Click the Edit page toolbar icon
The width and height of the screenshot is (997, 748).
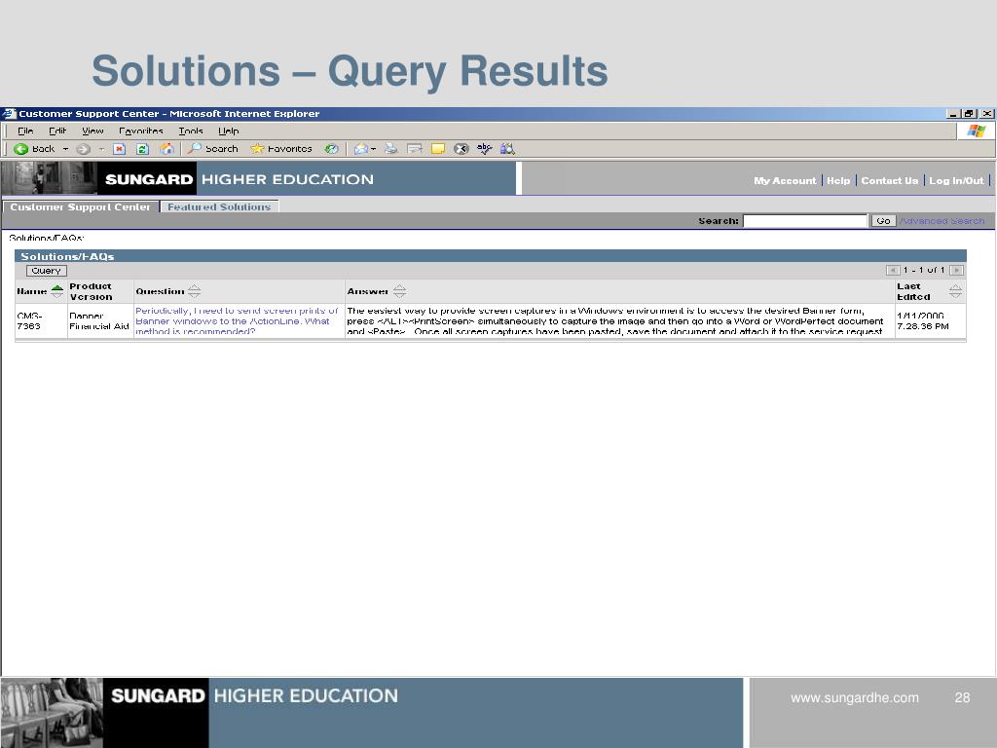coord(415,148)
